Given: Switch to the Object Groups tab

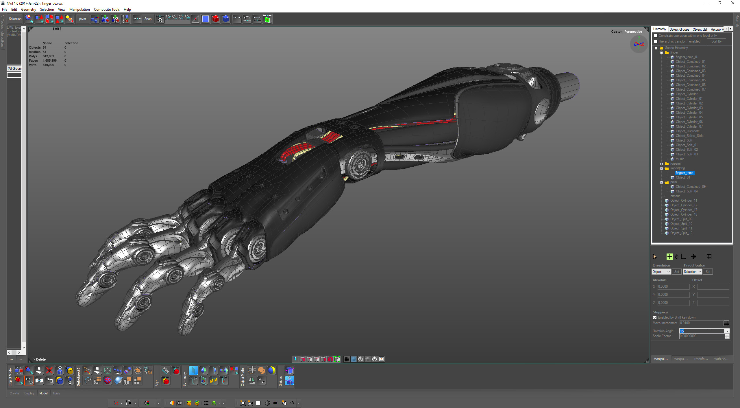Looking at the screenshot, I should (x=679, y=29).
